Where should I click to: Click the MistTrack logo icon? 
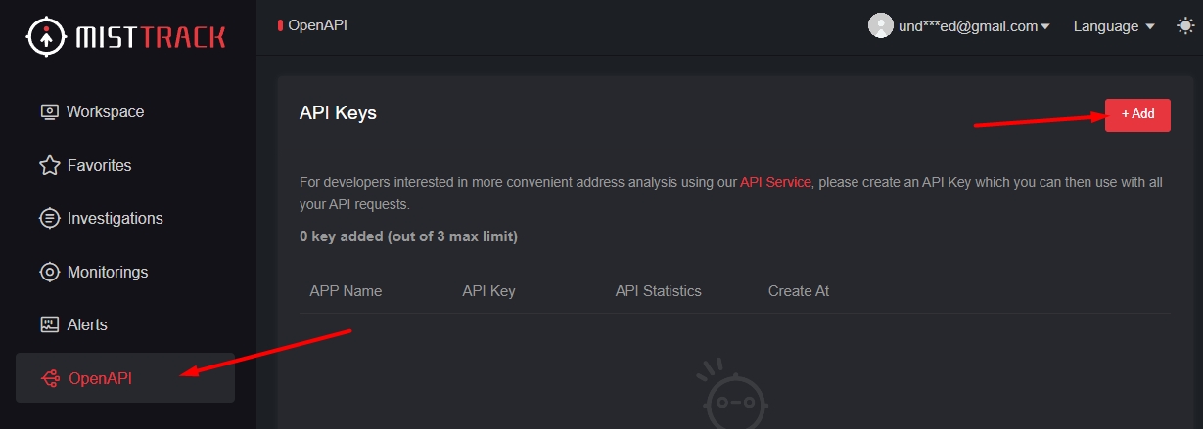[x=45, y=37]
